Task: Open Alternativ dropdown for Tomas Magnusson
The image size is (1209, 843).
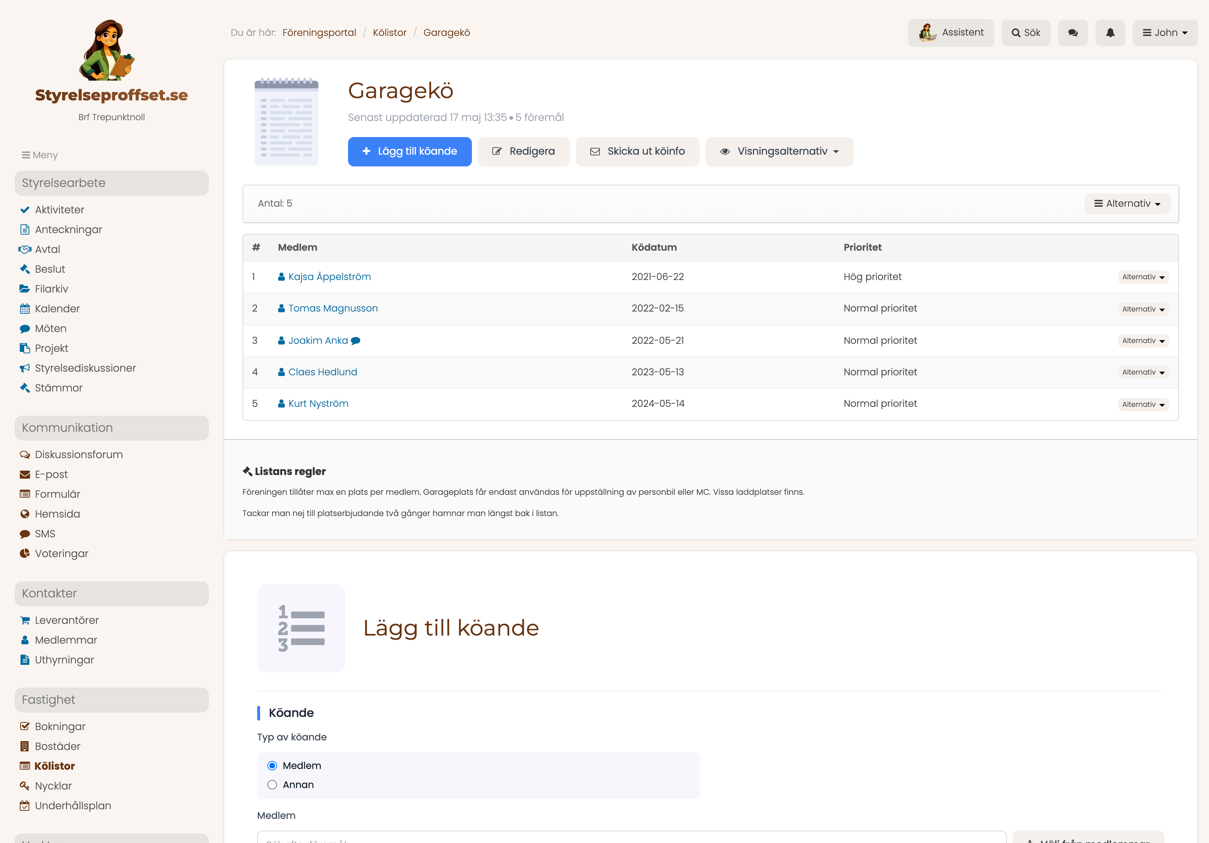Action: (x=1143, y=309)
